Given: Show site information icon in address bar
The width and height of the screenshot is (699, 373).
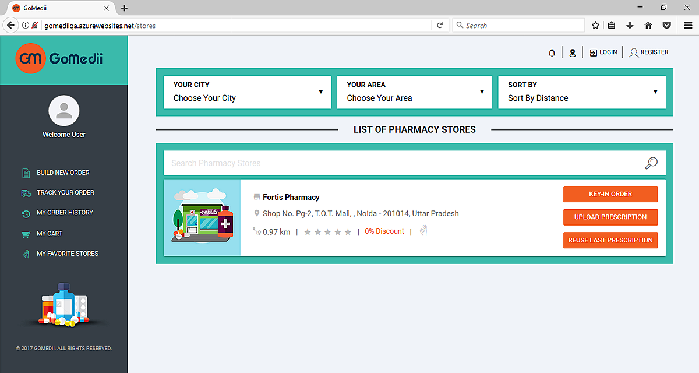Looking at the screenshot, I should 26,26.
